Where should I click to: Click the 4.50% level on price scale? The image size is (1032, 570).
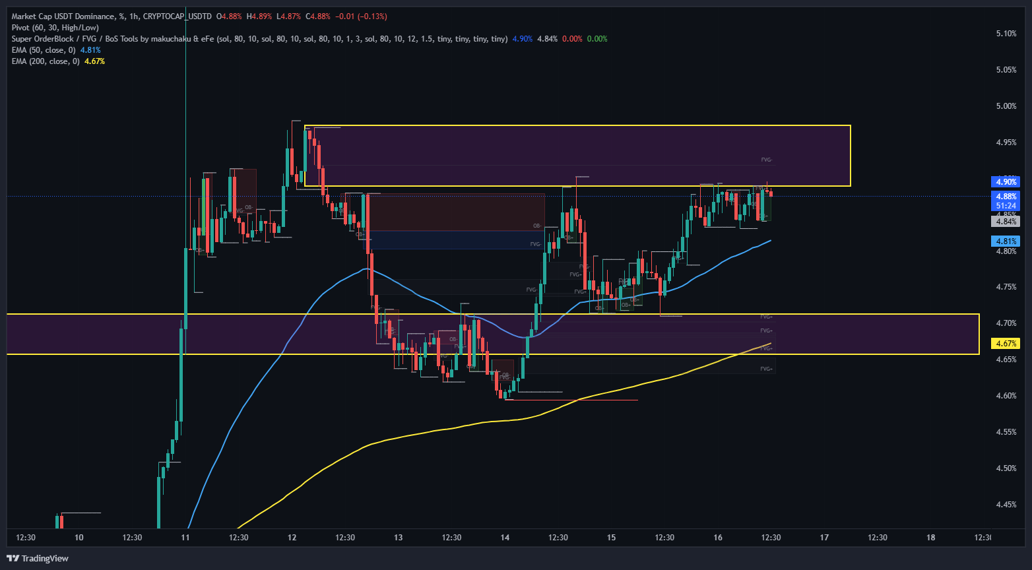click(1006, 468)
